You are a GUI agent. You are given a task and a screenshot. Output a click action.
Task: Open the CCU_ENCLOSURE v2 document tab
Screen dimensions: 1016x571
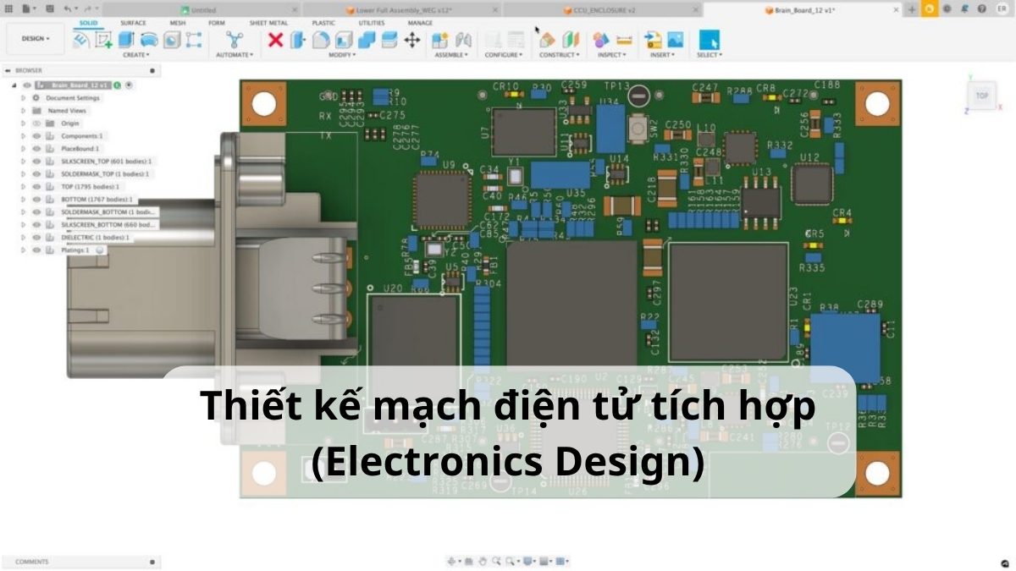pos(602,9)
